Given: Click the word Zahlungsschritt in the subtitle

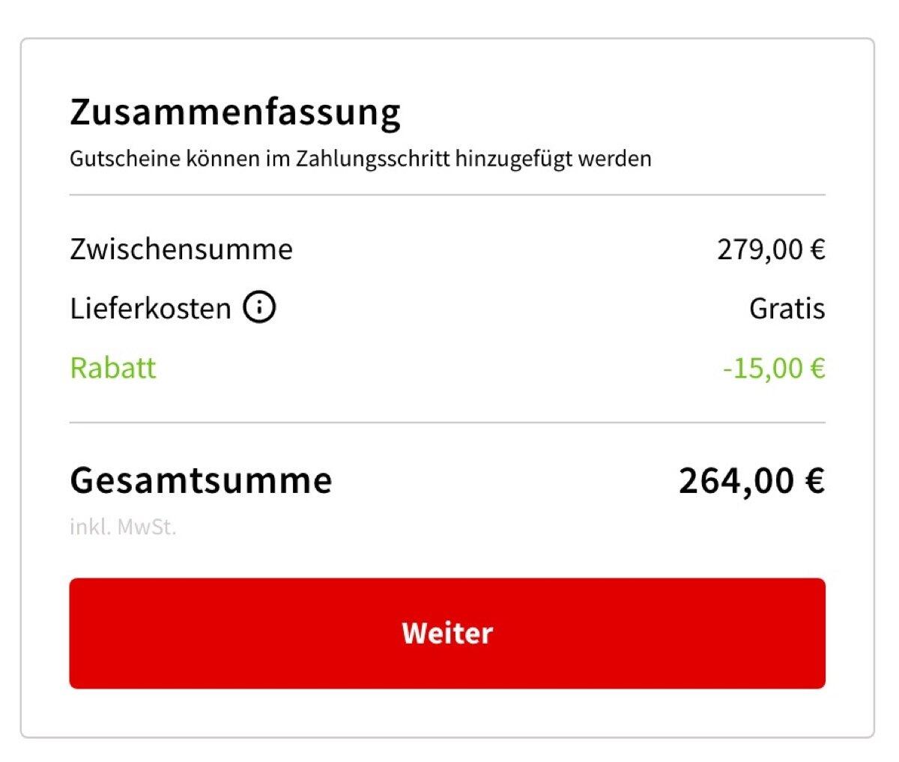Looking at the screenshot, I should point(373,159).
